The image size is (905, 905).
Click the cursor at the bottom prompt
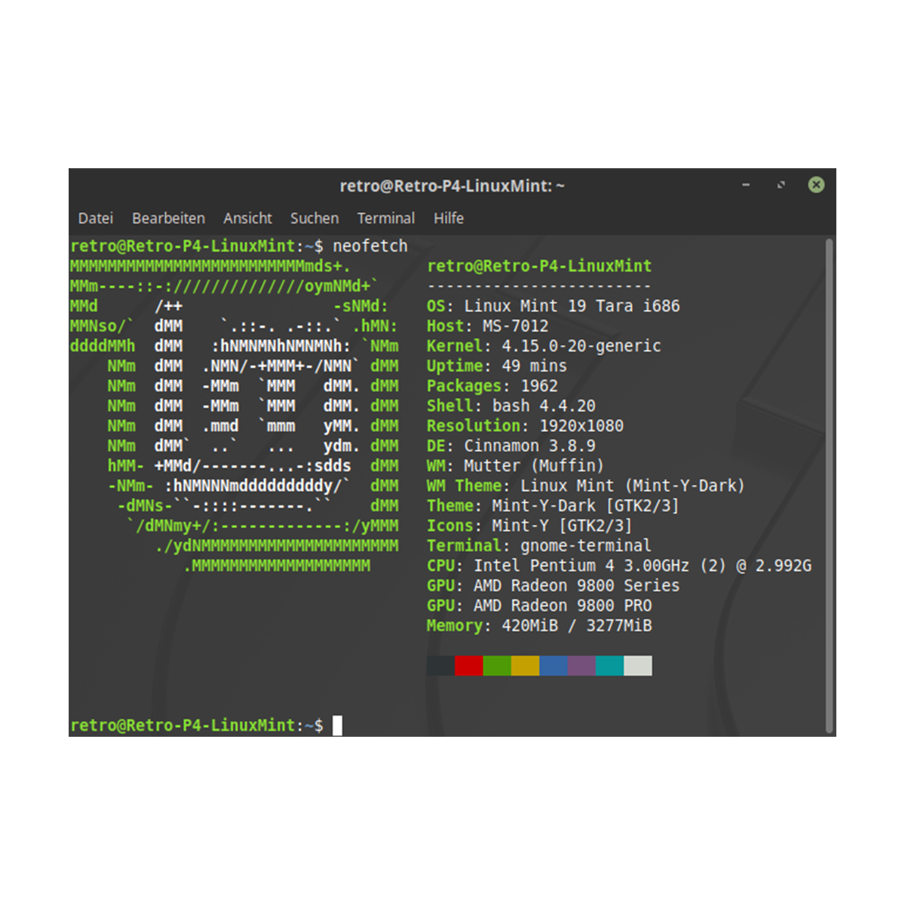click(x=337, y=726)
